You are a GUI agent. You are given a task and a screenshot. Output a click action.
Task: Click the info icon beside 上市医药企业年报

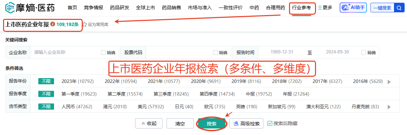[x=53, y=24]
